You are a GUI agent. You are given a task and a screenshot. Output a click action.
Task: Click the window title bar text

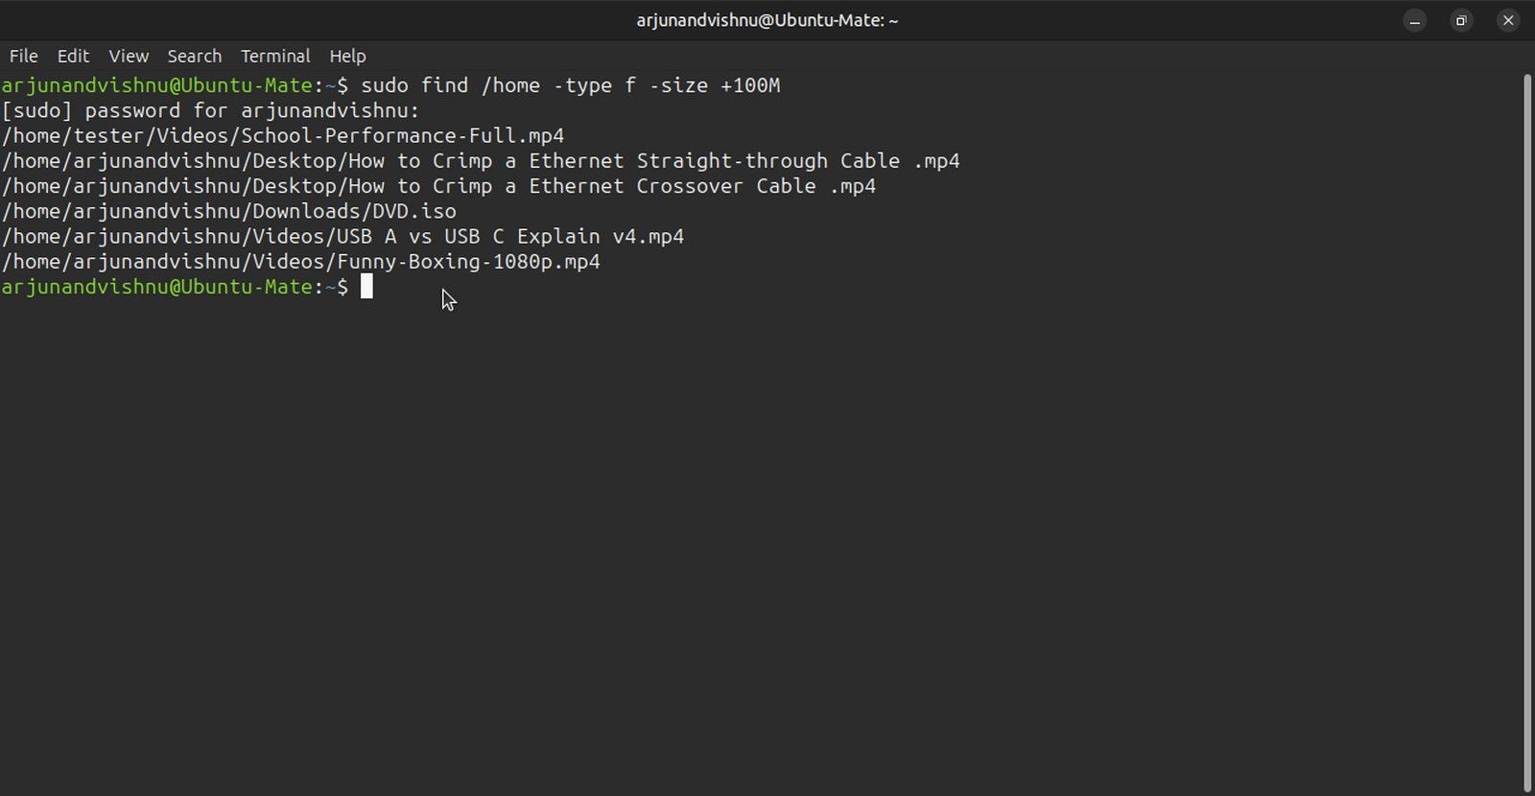point(767,20)
